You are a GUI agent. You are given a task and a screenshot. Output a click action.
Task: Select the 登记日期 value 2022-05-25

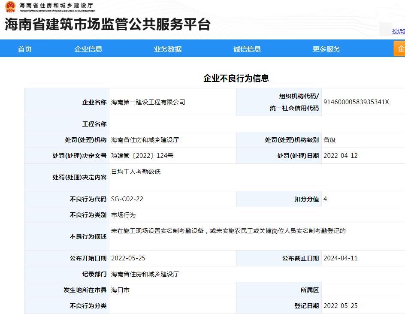[x=340, y=306]
